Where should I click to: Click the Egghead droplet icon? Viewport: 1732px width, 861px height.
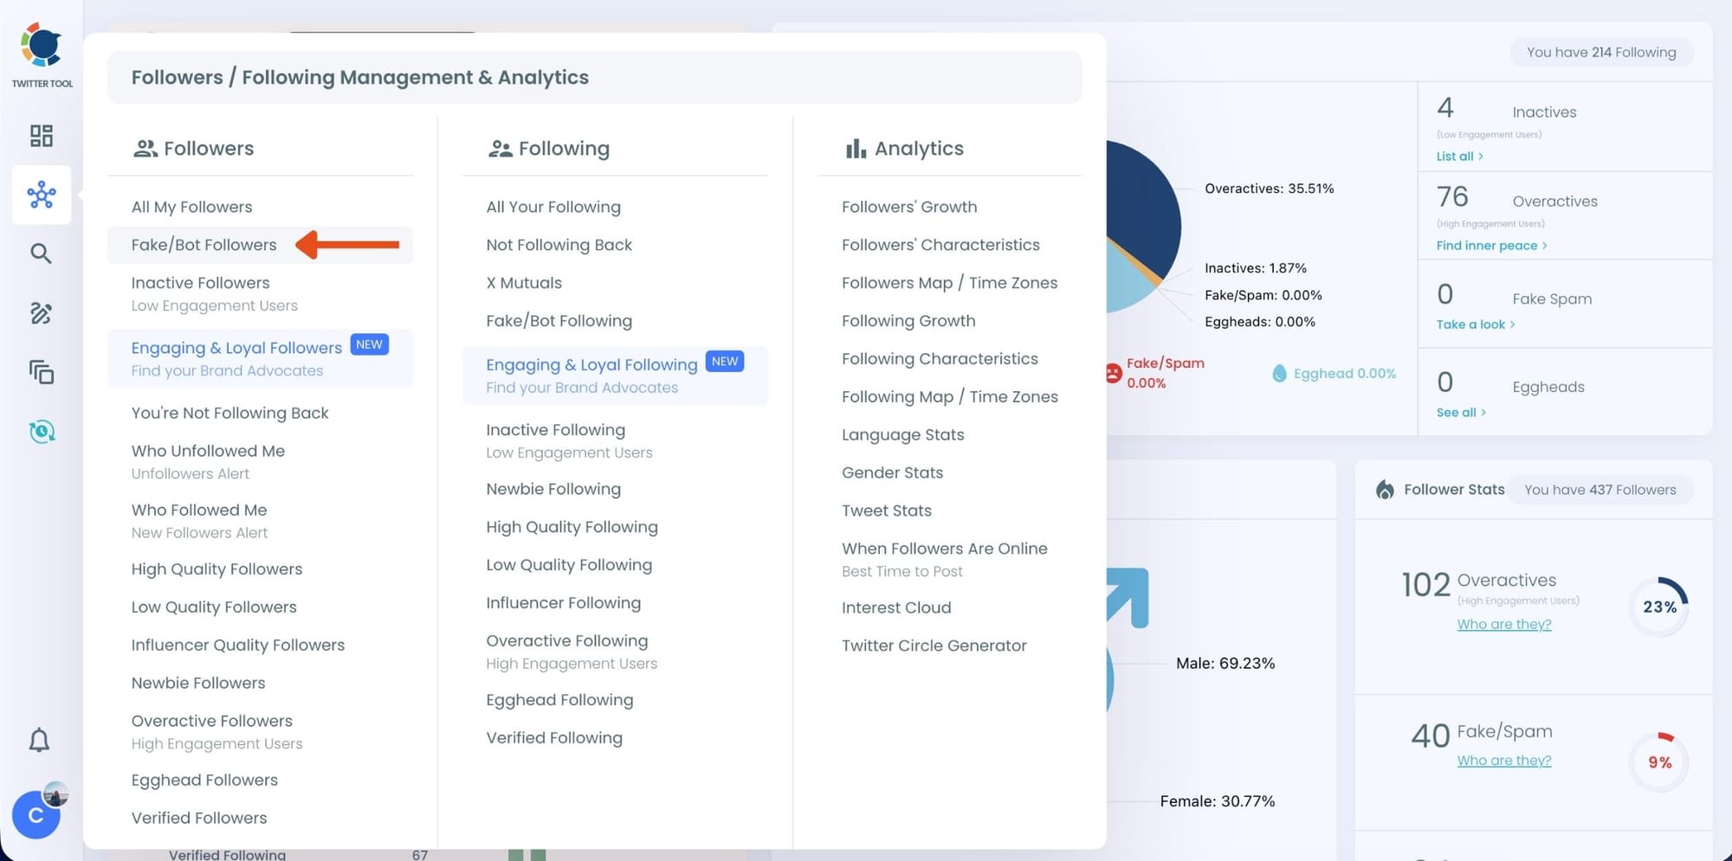(1279, 374)
